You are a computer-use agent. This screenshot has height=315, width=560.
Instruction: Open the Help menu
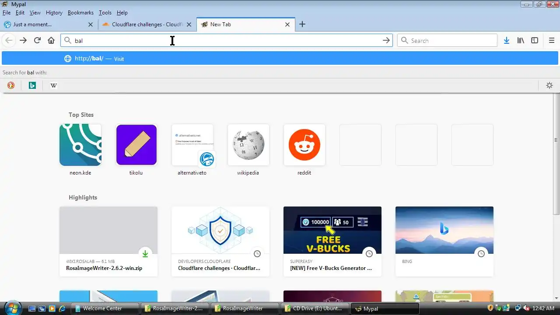click(122, 13)
